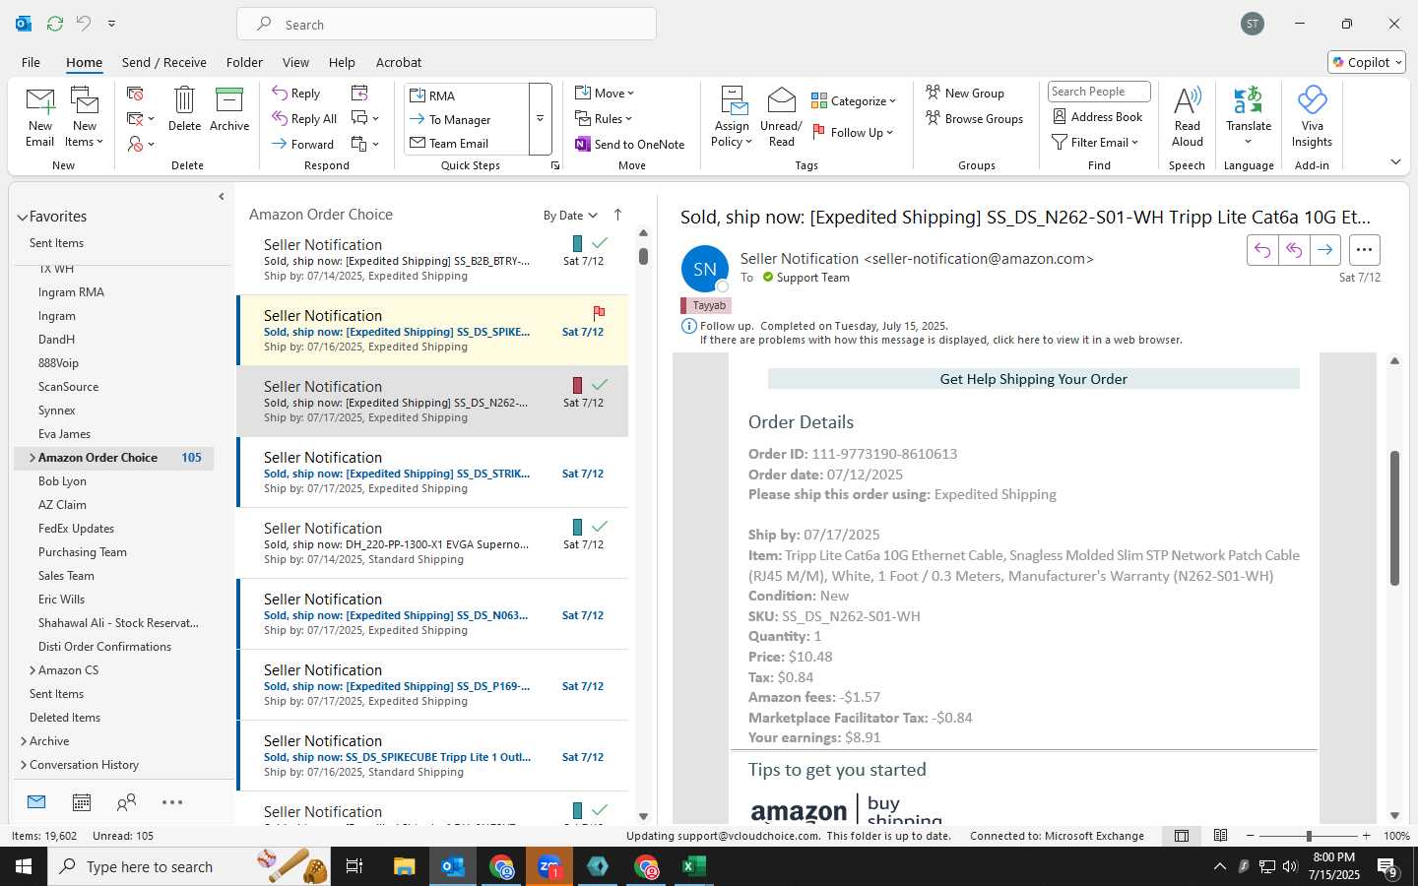Expand Amazon Order Choice folder
This screenshot has height=886, width=1418.
32,458
